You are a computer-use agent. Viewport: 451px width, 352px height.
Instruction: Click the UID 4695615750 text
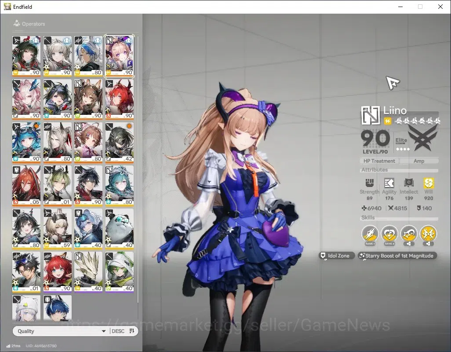41,346
